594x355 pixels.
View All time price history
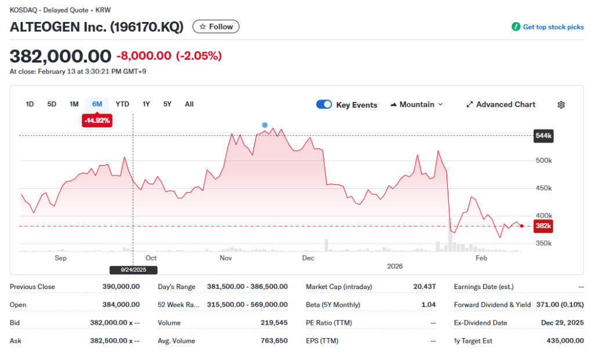point(189,104)
